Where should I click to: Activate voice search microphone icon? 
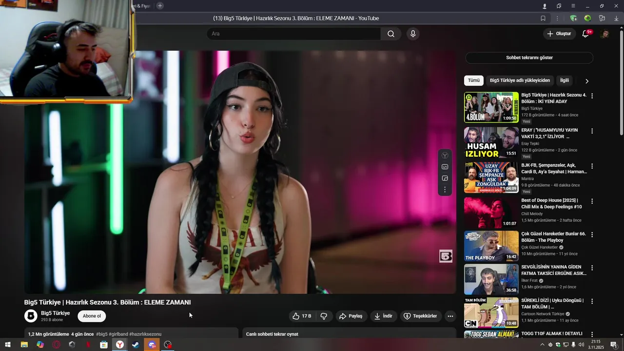click(x=413, y=34)
